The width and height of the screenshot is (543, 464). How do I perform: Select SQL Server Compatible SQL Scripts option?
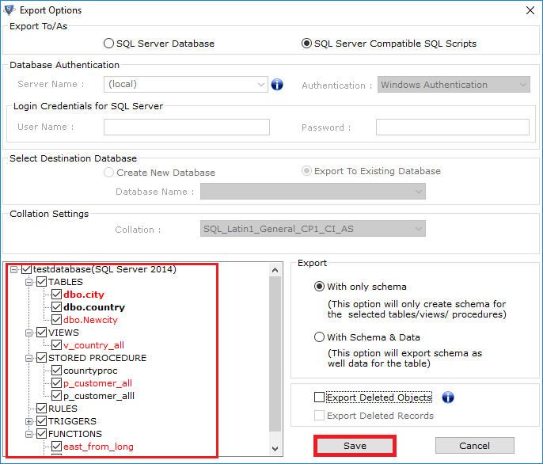[306, 44]
